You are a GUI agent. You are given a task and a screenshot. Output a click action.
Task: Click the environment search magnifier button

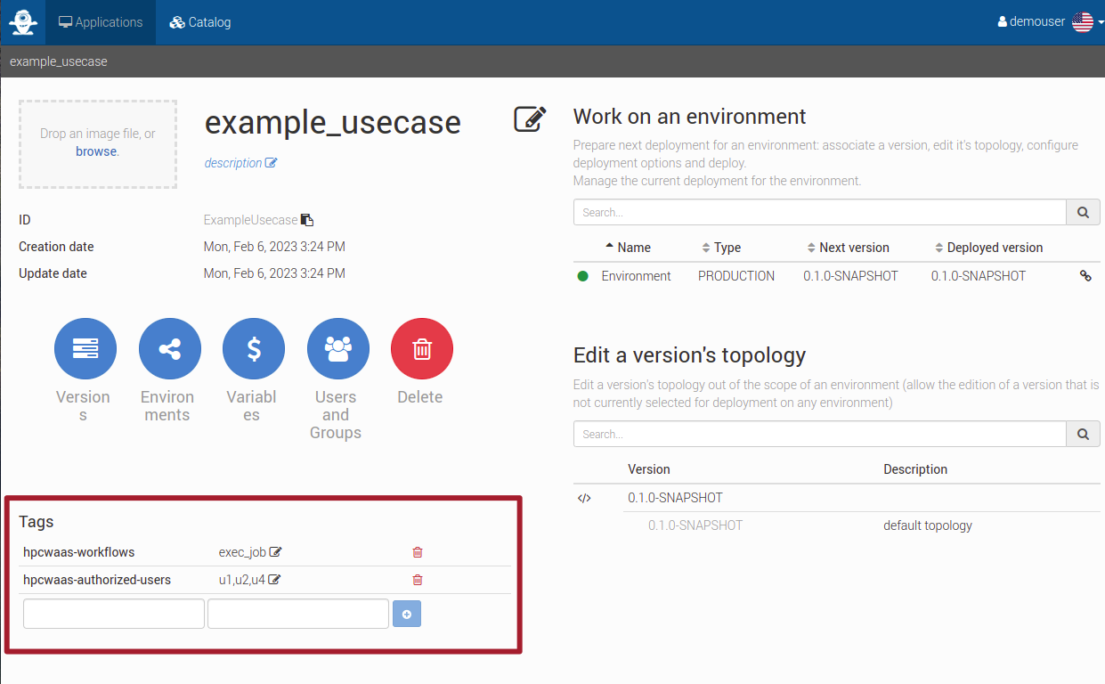pyautogui.click(x=1083, y=212)
